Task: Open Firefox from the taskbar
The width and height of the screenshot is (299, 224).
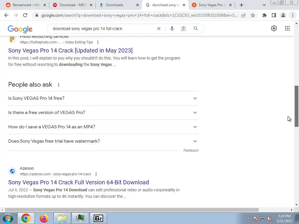Action: (44, 218)
